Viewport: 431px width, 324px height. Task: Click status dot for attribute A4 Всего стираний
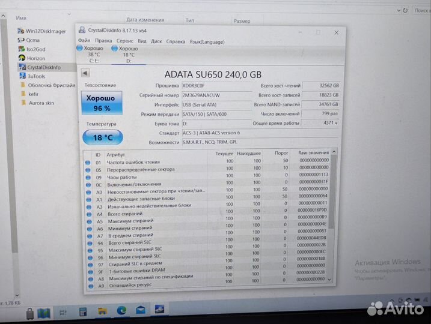[89, 214]
